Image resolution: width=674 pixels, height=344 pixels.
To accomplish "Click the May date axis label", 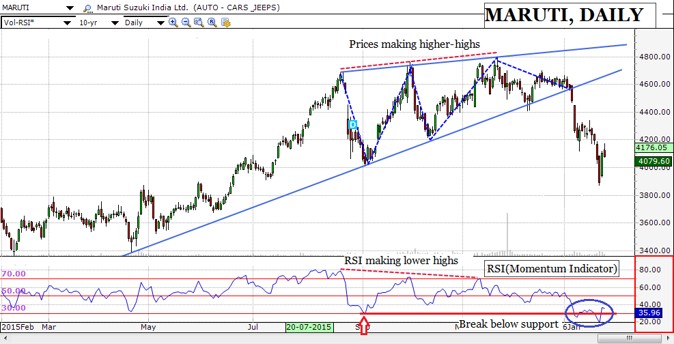I will coord(148,327).
